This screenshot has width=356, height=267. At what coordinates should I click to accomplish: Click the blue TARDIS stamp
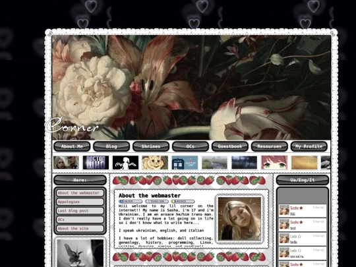click(185, 163)
